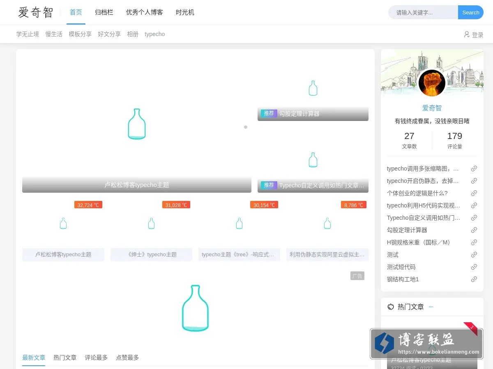Open sidebar link typecho开启伪静态，去掉
Image resolution: width=493 pixels, height=369 pixels.
[x=423, y=181]
